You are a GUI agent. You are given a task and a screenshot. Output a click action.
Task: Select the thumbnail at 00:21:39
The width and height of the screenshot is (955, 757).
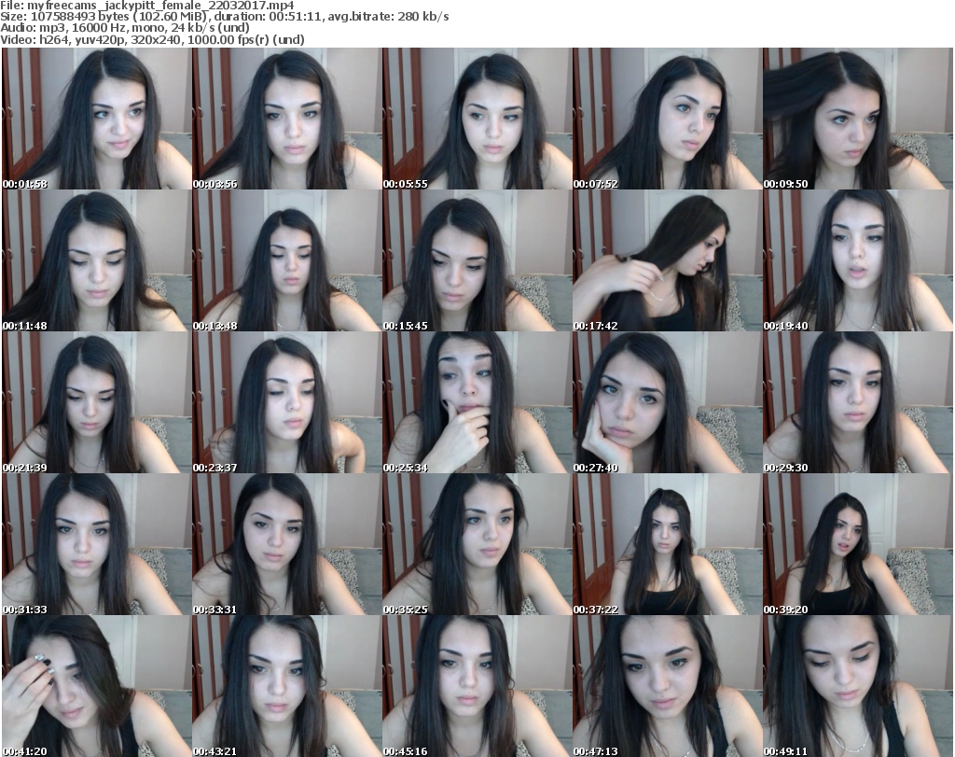coord(97,403)
